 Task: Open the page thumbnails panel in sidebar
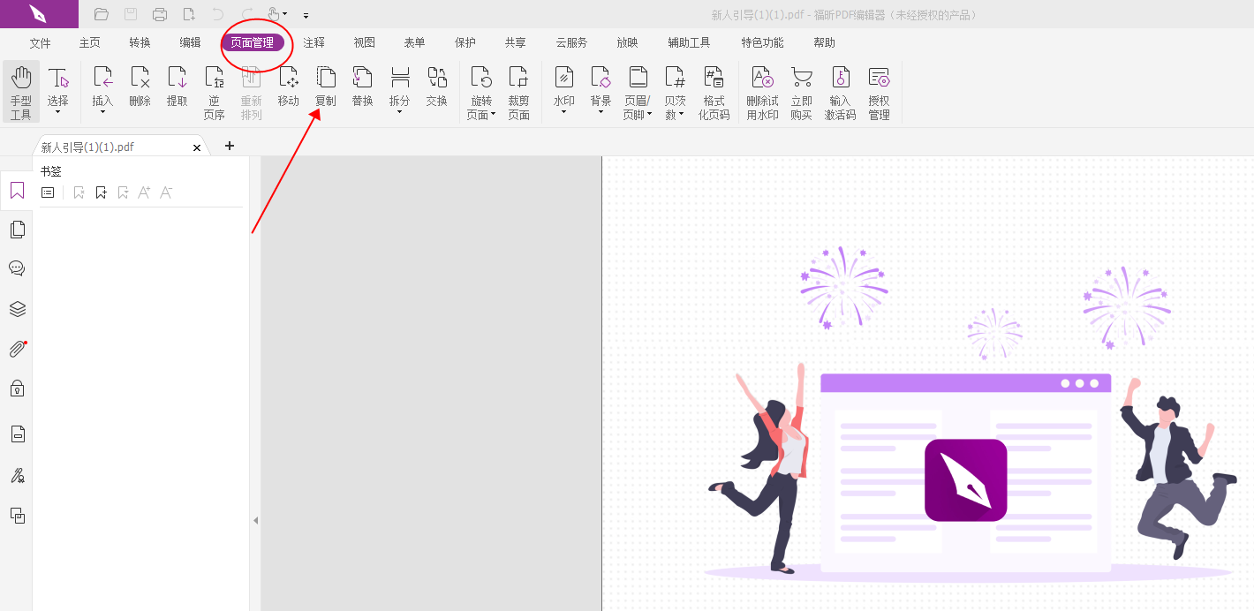[17, 230]
